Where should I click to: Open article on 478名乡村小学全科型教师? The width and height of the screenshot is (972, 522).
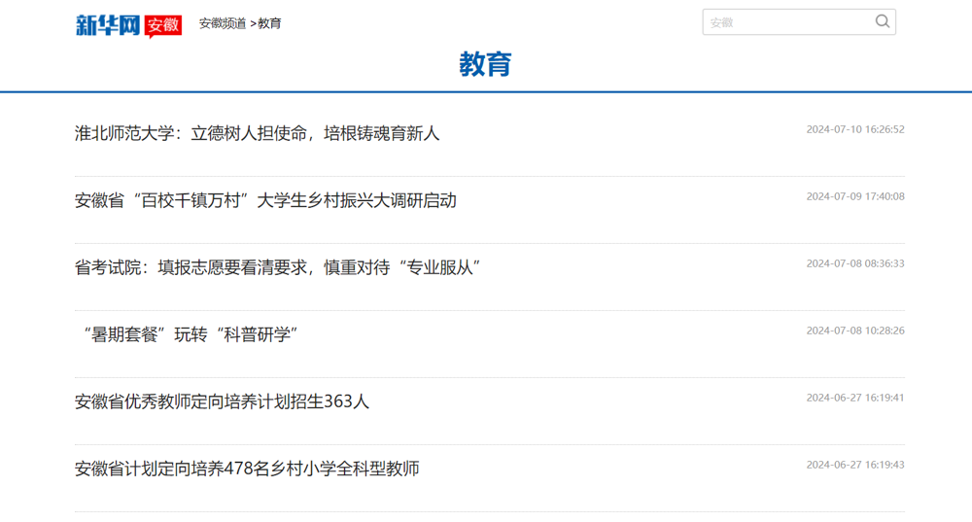247,469
